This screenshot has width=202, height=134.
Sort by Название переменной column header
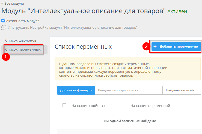[150, 106]
